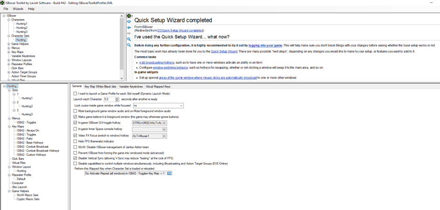Collapse the Characters node in top tree

(9, 20)
